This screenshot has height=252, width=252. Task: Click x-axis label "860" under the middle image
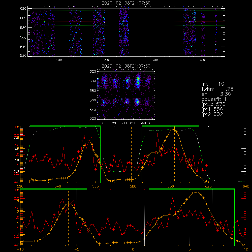[x=152, y=123]
